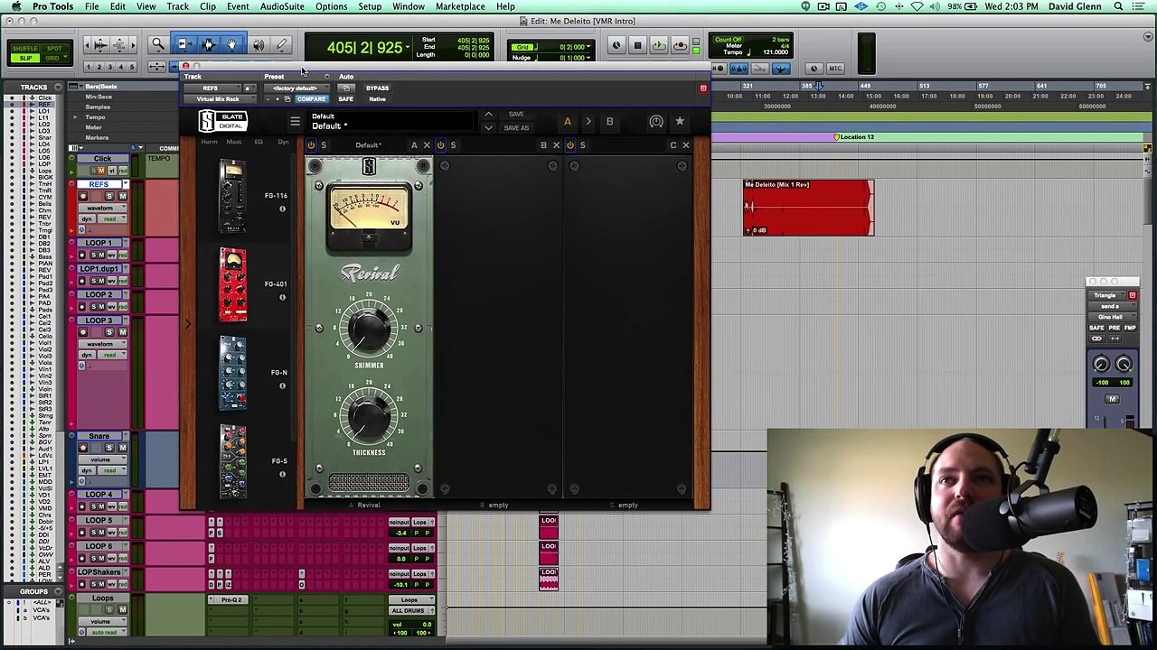Enable SPOT edit mode
Screen dimensions: 1157x650
click(x=54, y=48)
